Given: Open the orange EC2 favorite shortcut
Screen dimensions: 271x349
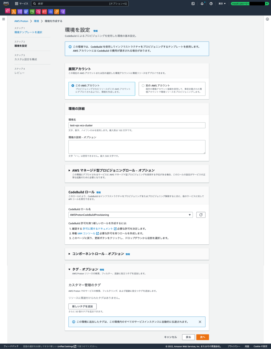Looking at the screenshot, I should click(57, 12).
